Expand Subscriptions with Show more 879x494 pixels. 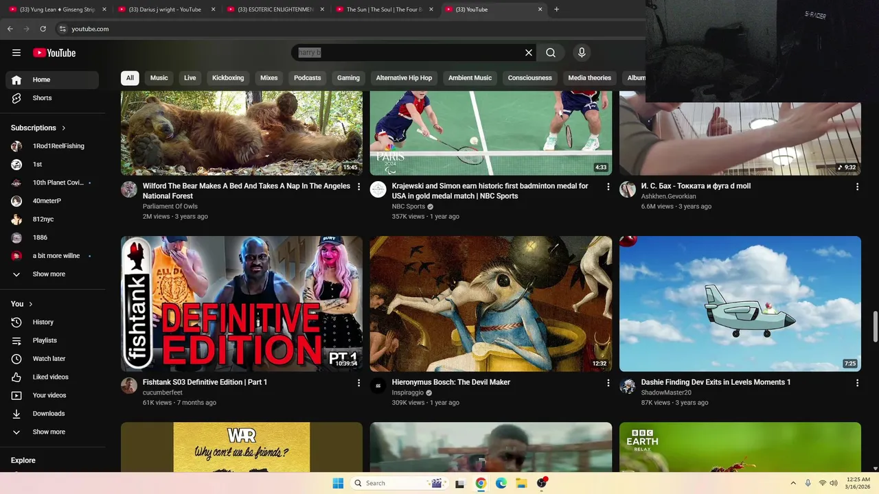pos(52,274)
